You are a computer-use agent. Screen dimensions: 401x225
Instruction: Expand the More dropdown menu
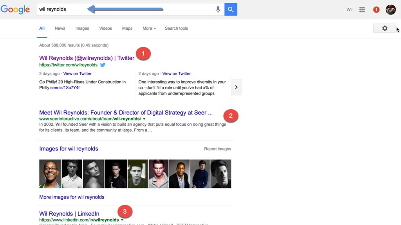[x=149, y=28]
